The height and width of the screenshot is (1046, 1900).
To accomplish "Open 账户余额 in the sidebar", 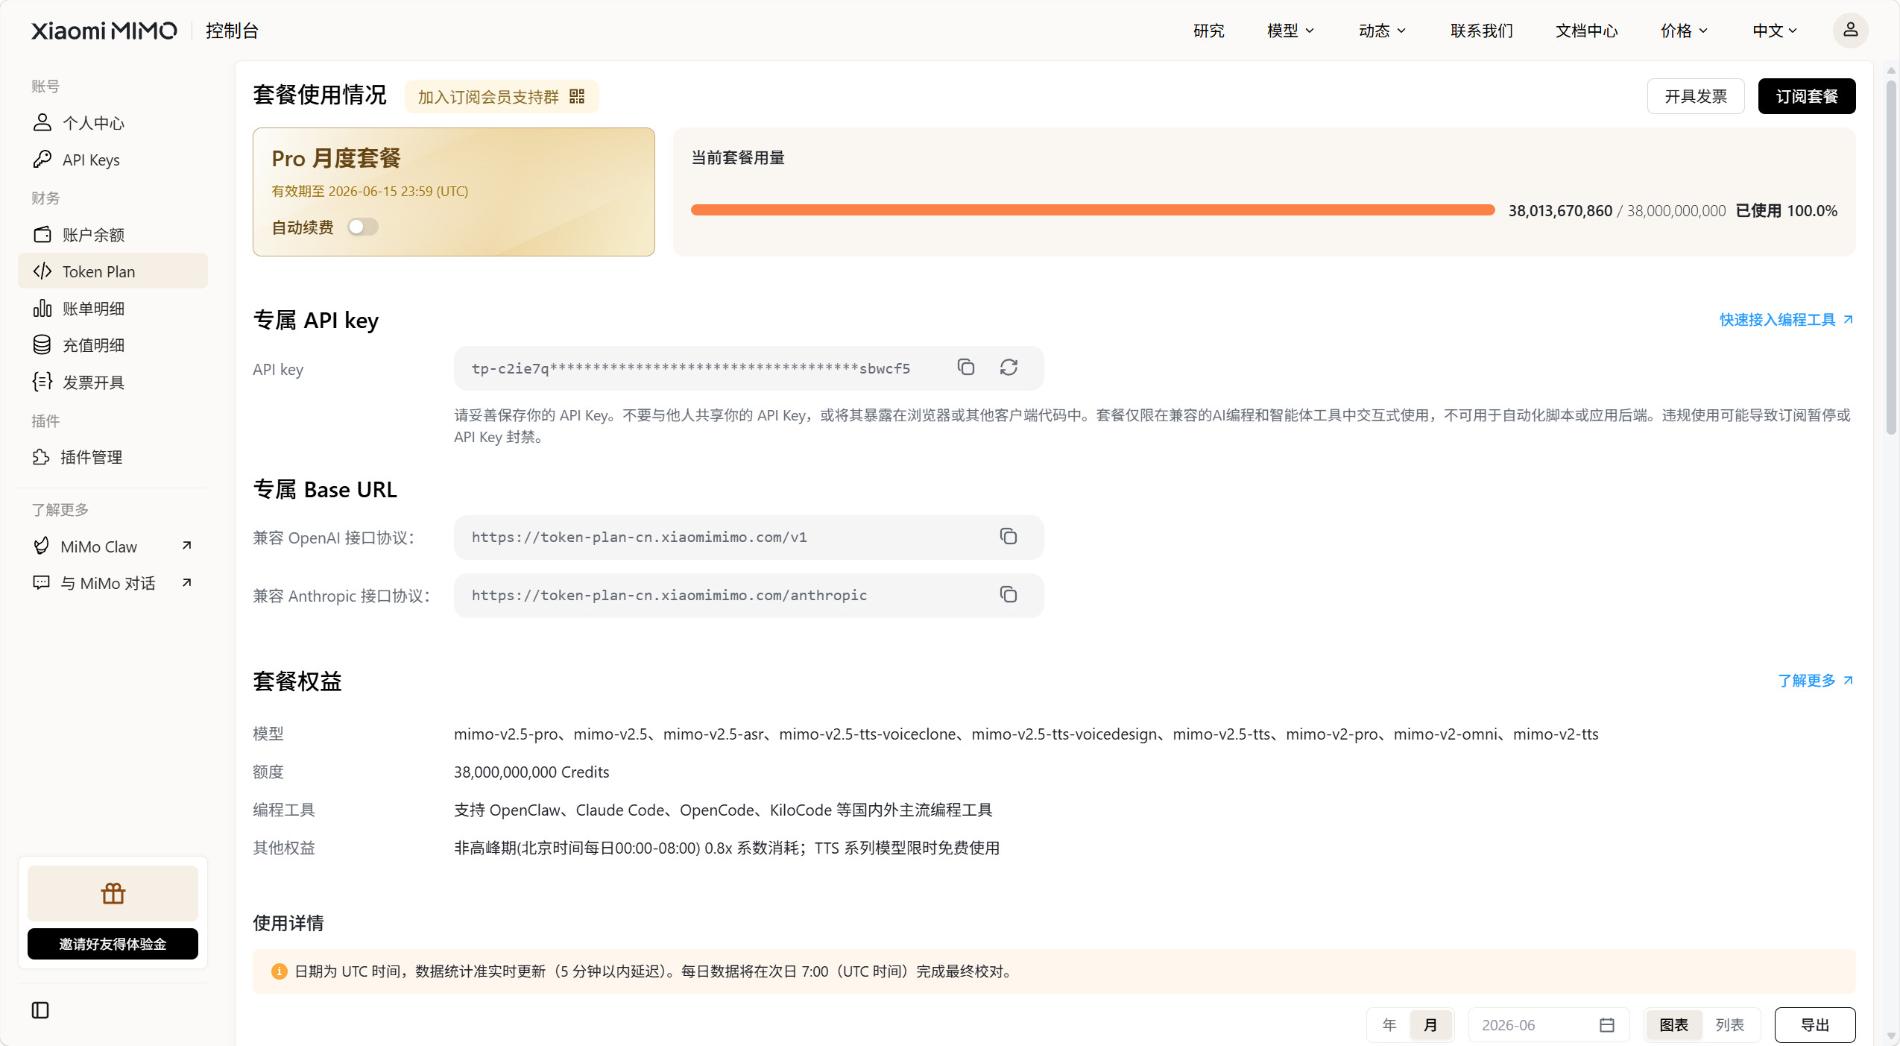I will click(x=113, y=235).
